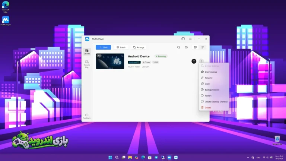This screenshot has height=161, width=286.
Task: Click the battery tray icon
Action: (271, 157)
